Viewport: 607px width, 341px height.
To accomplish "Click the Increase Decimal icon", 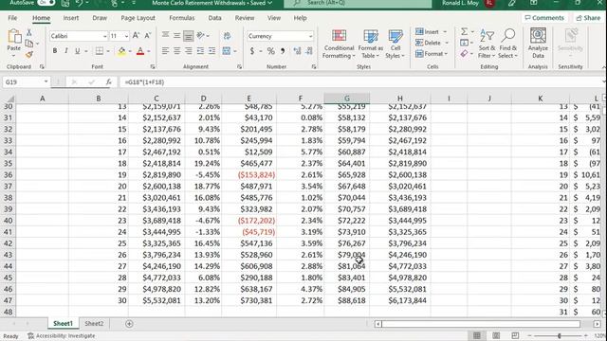I will click(297, 51).
